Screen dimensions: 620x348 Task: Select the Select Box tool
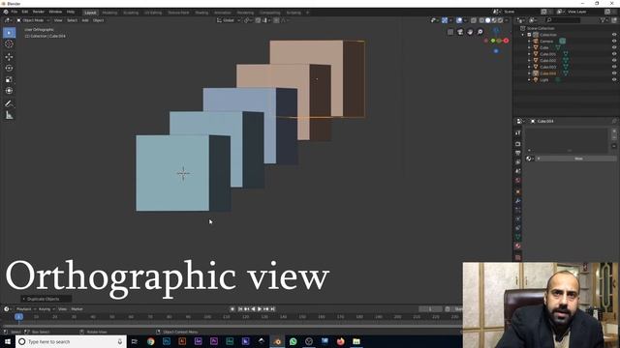(x=9, y=32)
